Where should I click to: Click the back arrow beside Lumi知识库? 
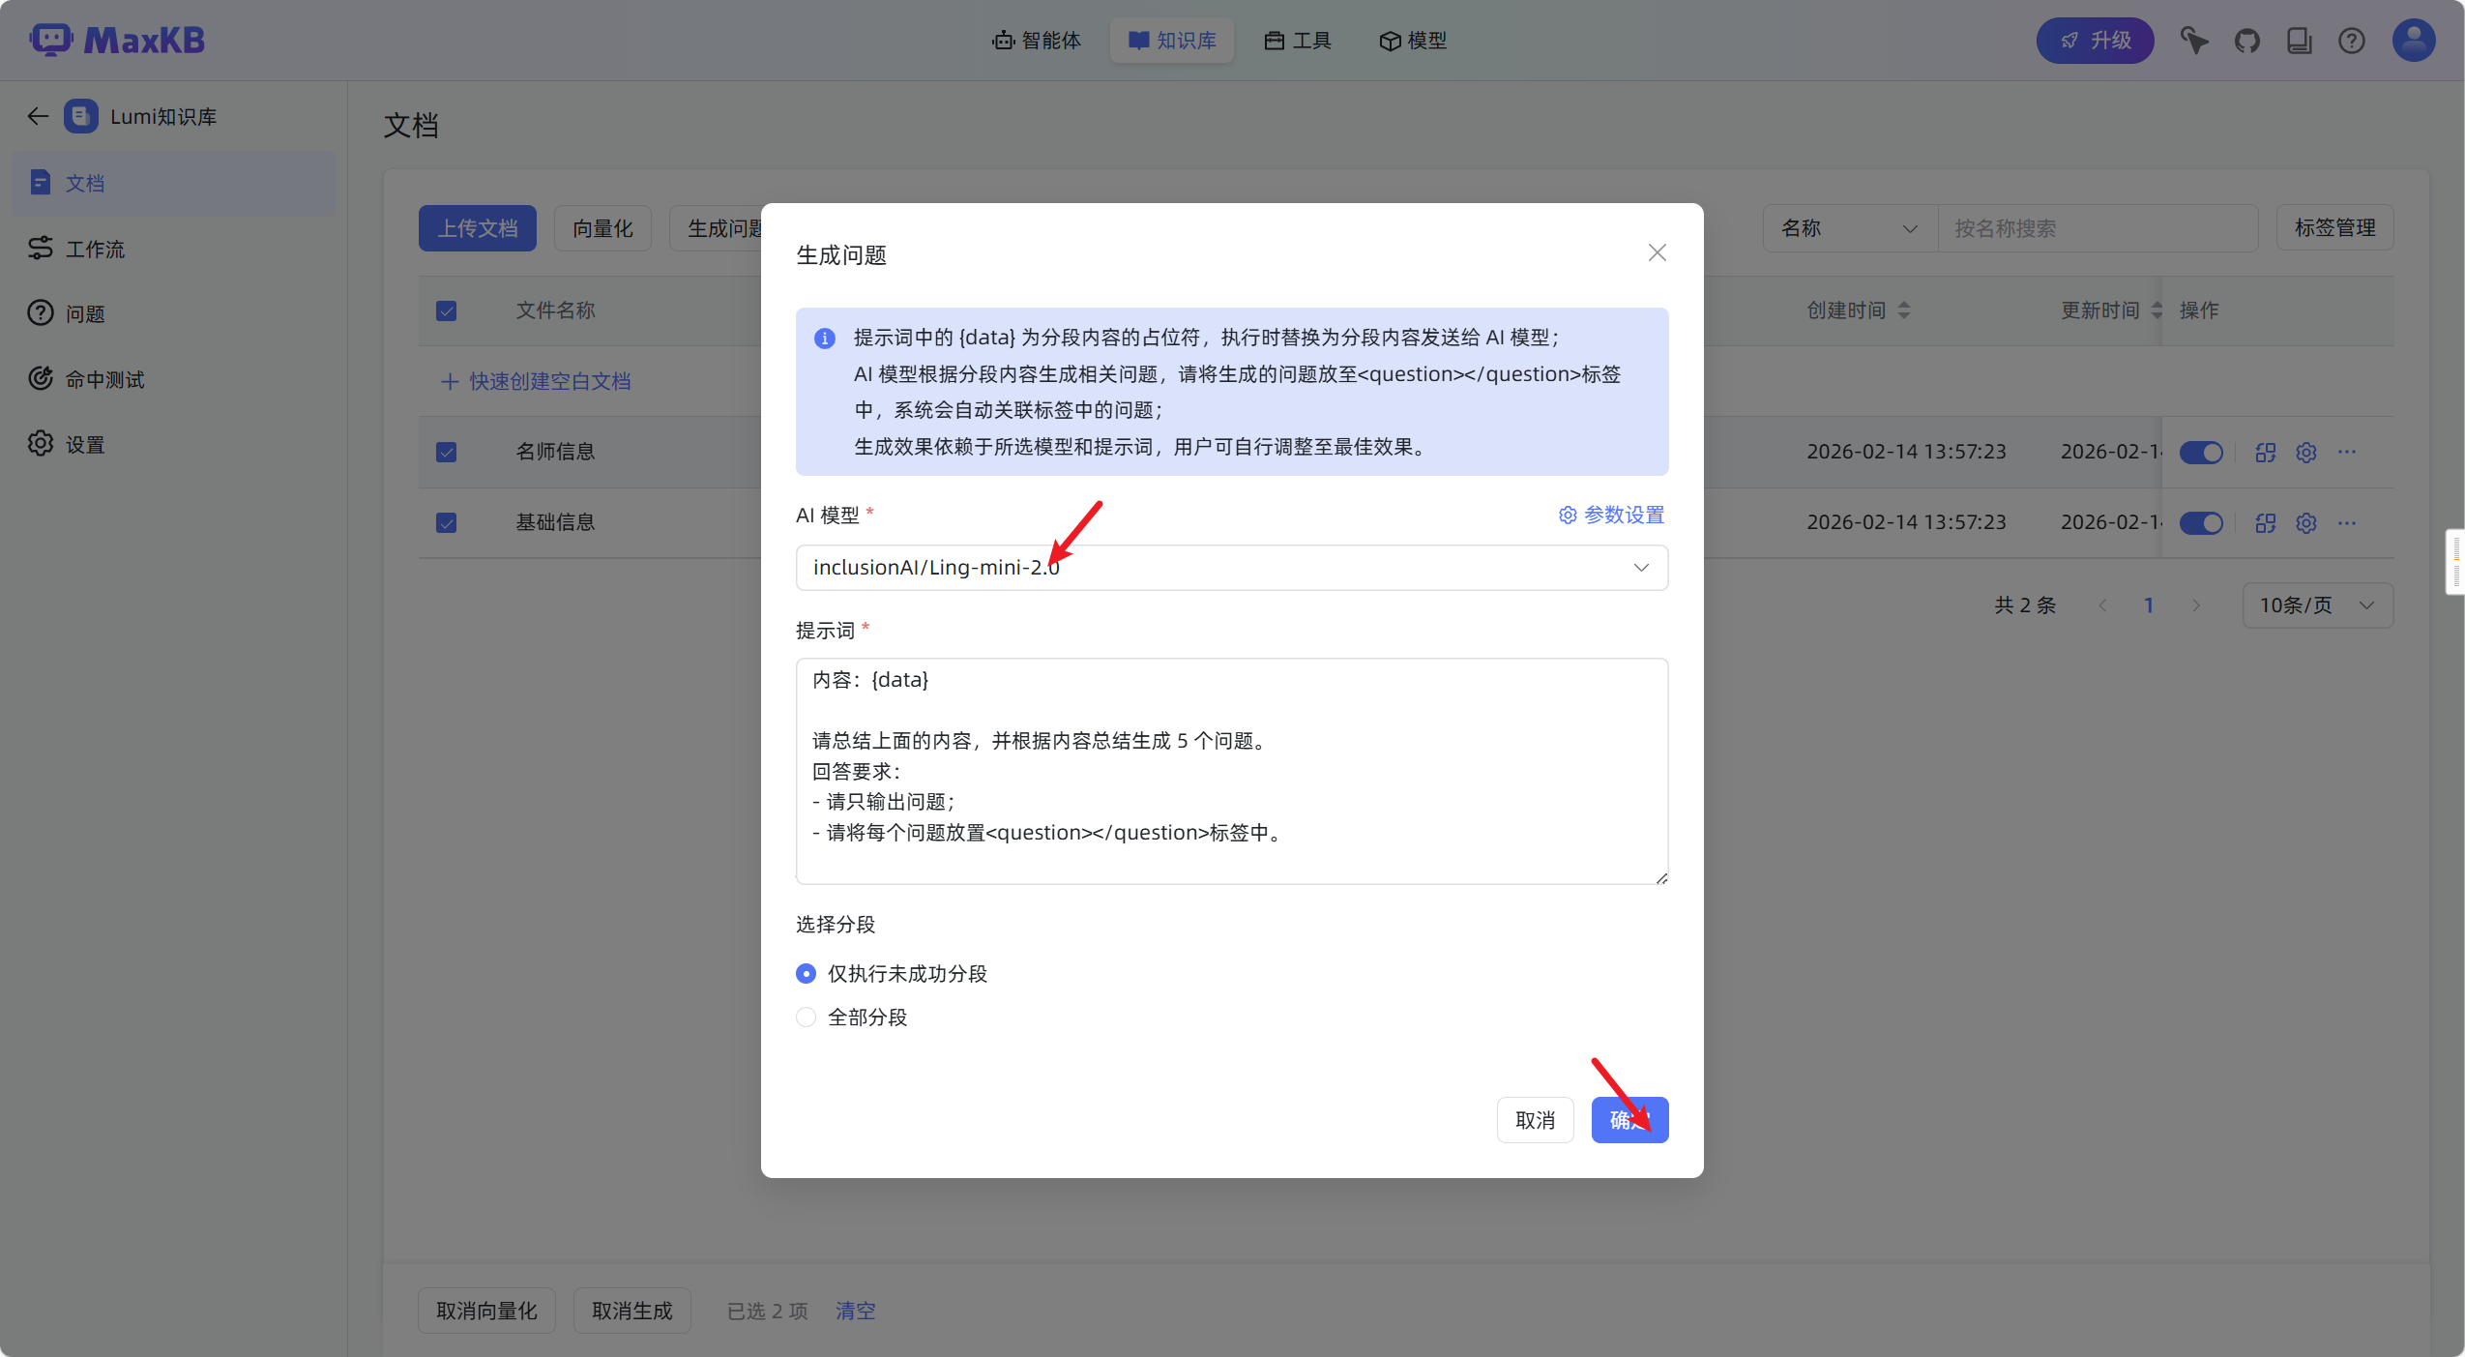pyautogui.click(x=38, y=116)
